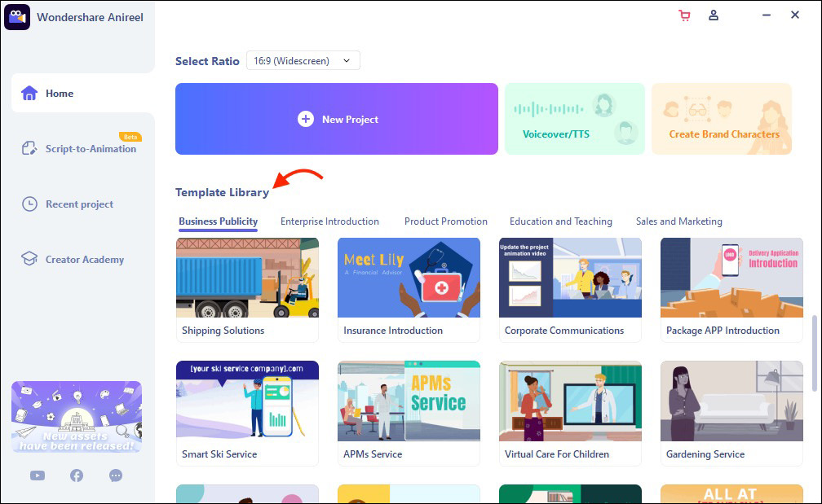Open the Facebook page icon
This screenshot has width=822, height=504.
point(77,476)
